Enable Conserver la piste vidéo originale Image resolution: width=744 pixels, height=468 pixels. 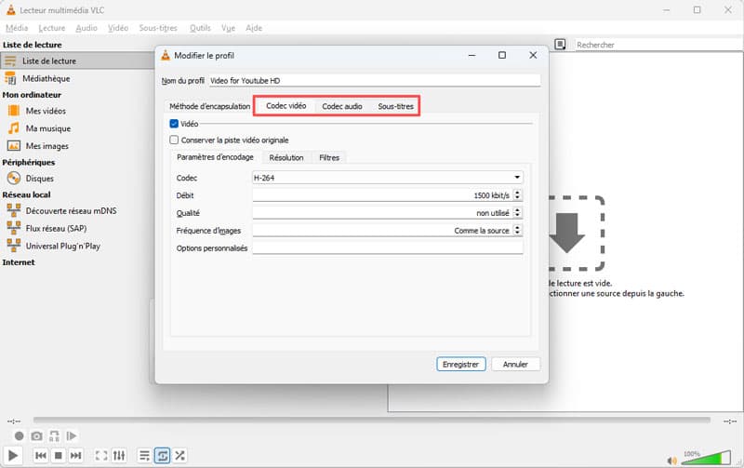[x=174, y=140]
